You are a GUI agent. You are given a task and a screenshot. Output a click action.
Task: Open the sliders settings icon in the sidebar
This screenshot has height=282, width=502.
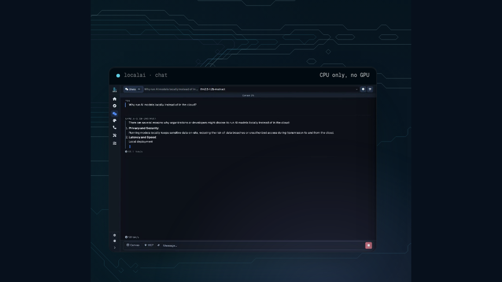point(114,143)
